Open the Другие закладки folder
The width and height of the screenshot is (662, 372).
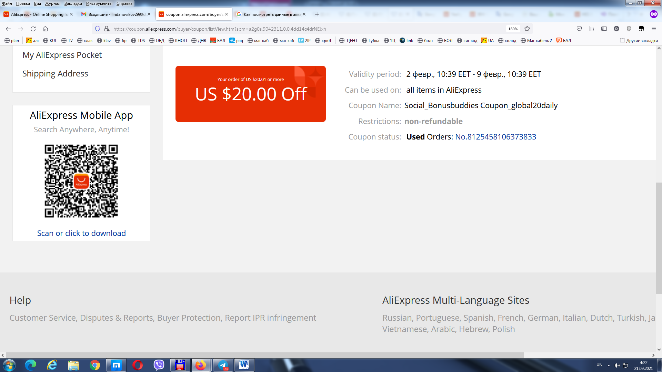[639, 41]
